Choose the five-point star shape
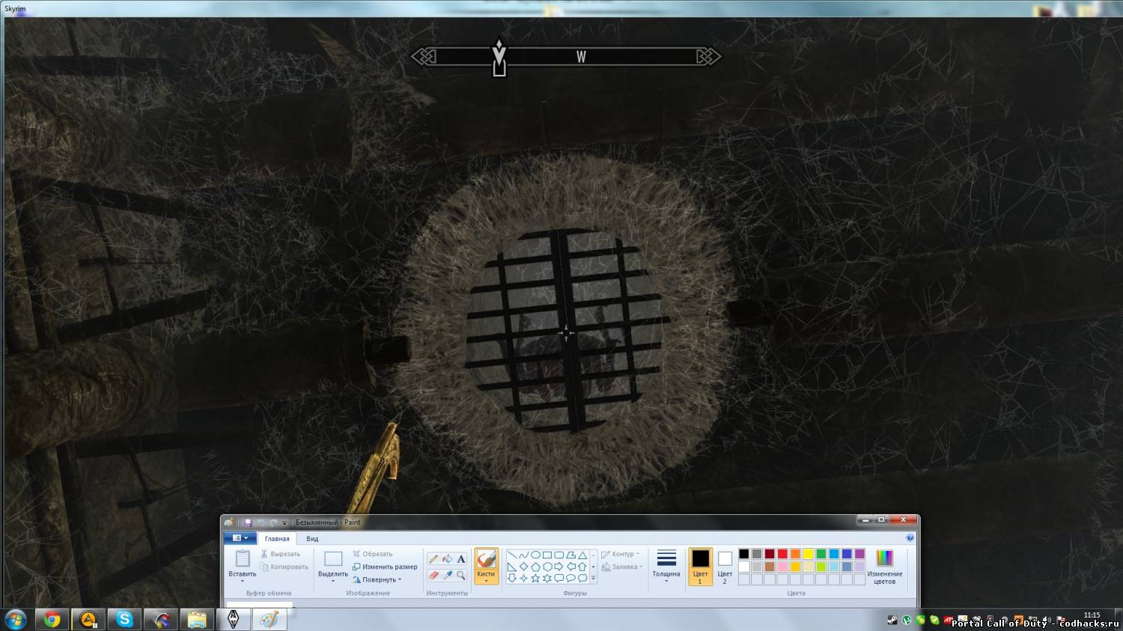 click(535, 578)
